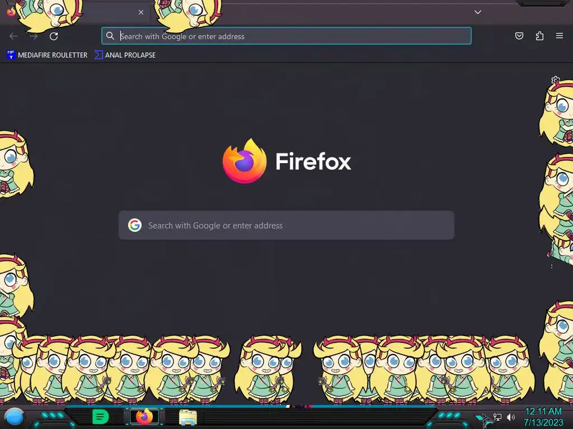Open the Start orb in taskbar
The height and width of the screenshot is (429, 573).
[14, 417]
